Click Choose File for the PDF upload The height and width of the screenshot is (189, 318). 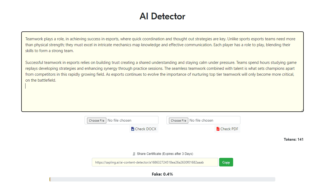point(179,121)
